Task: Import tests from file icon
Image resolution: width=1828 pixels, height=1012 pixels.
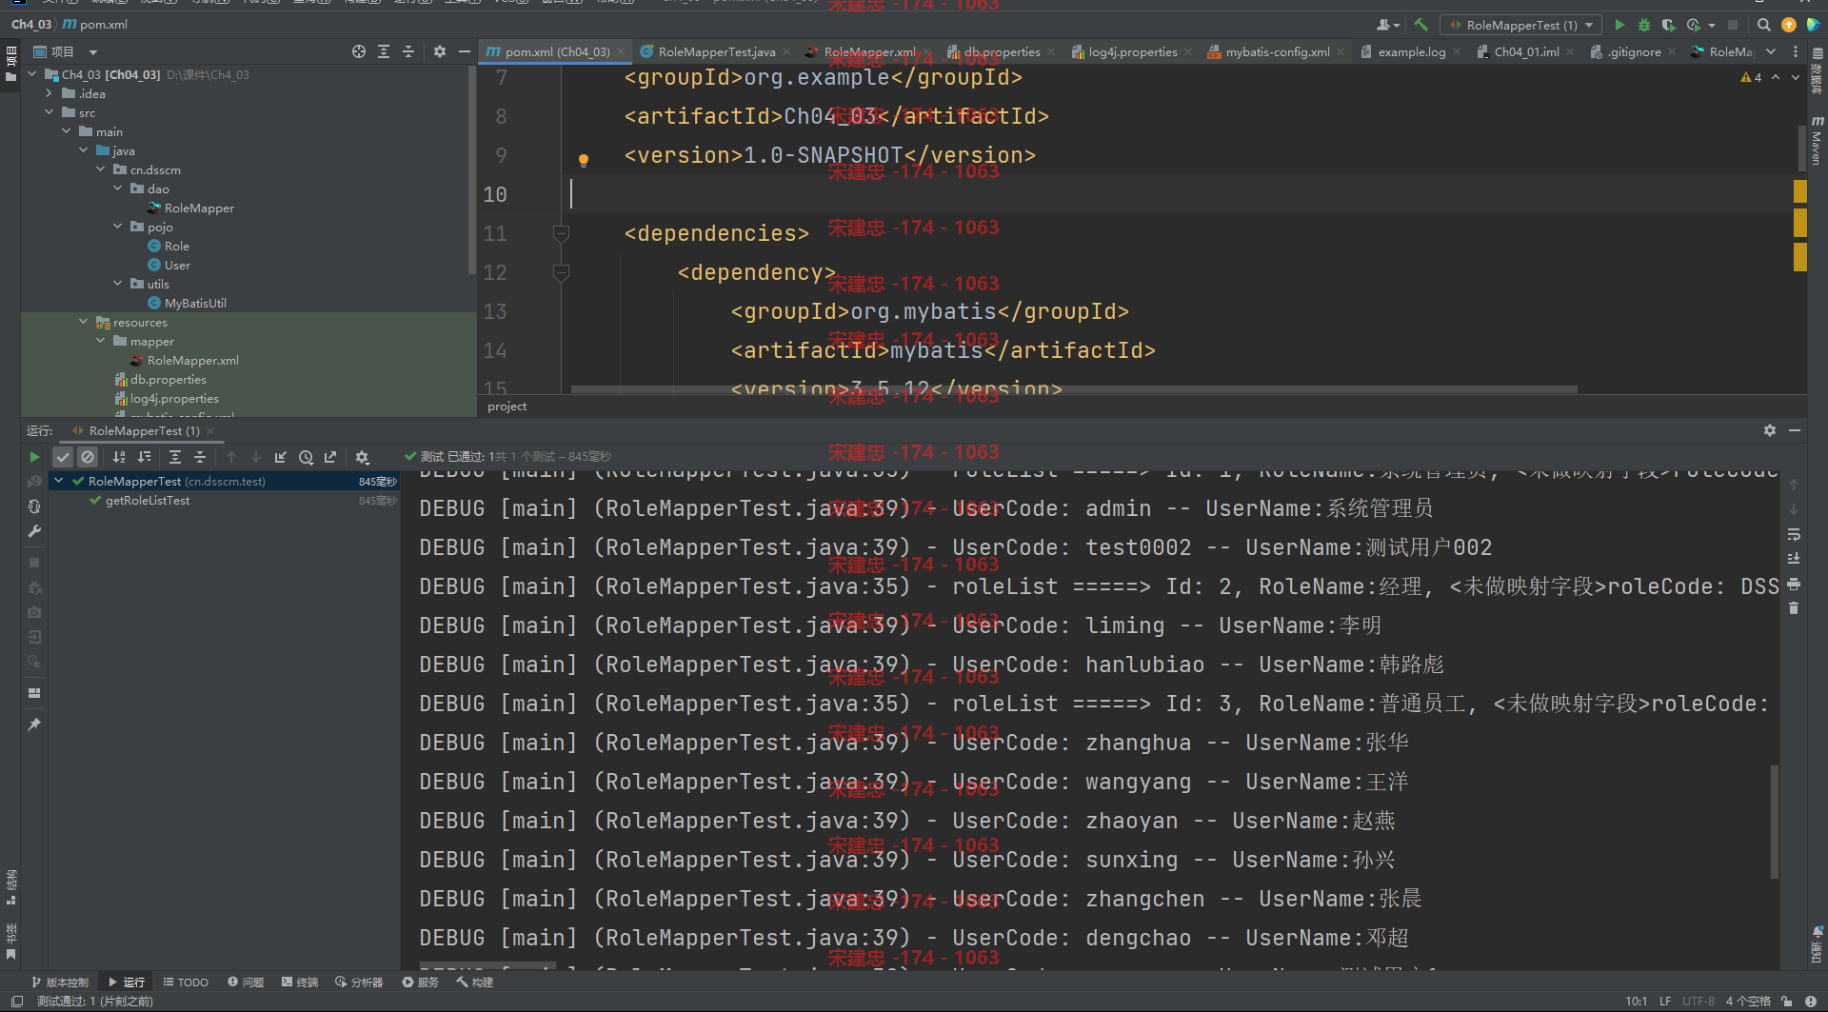Action: [281, 457]
